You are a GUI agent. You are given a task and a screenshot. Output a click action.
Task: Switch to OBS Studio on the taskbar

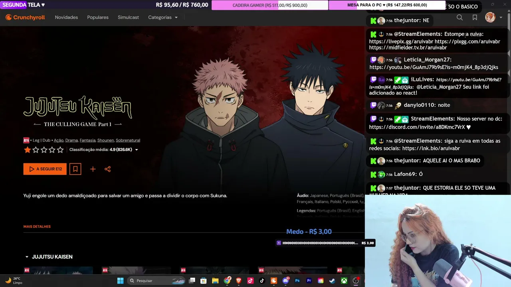coord(356,281)
